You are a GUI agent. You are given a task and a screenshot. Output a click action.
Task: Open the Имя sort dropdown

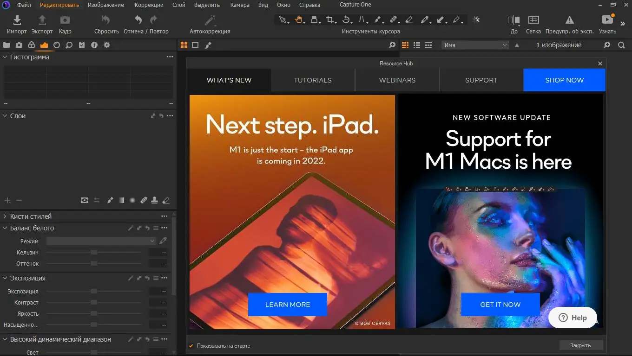coord(475,45)
